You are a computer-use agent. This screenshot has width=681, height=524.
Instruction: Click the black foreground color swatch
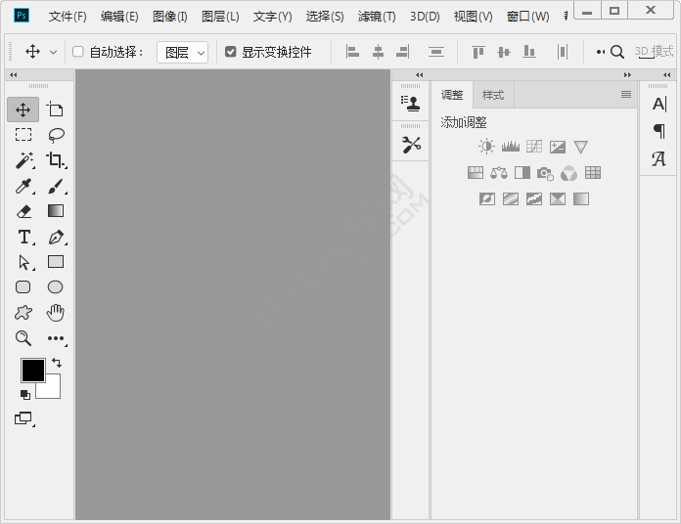point(32,370)
